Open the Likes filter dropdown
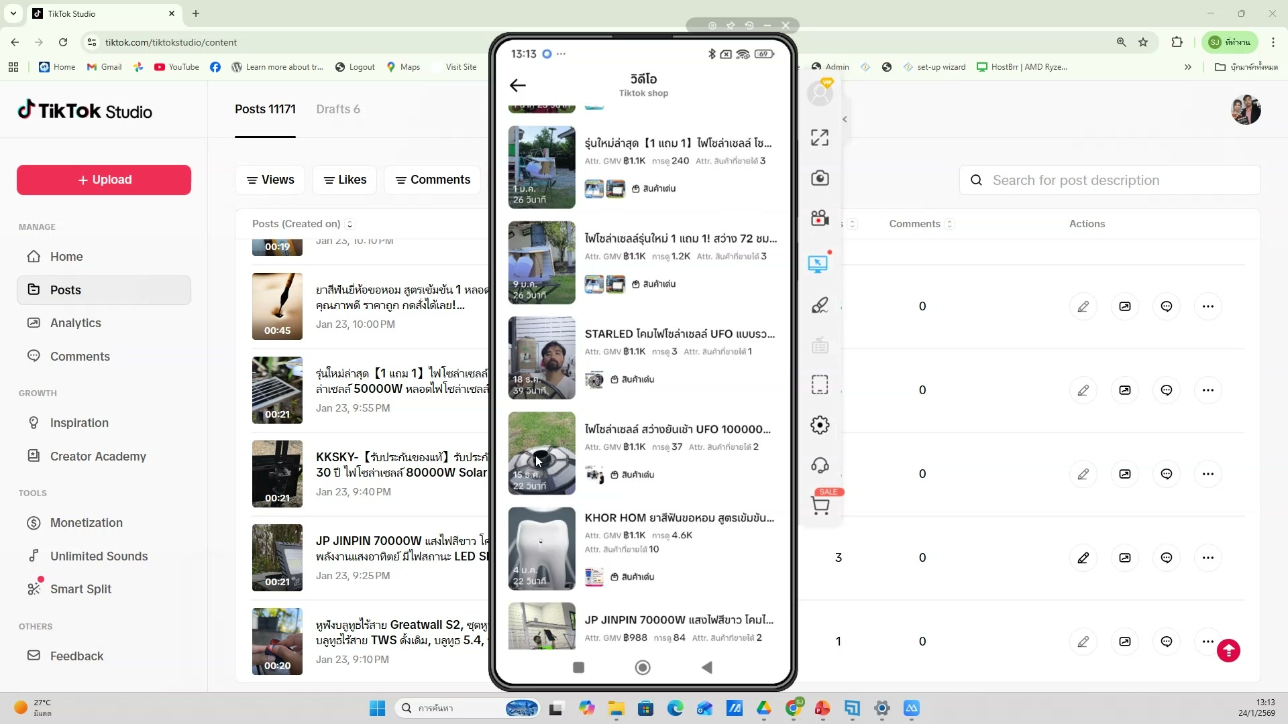 point(345,180)
